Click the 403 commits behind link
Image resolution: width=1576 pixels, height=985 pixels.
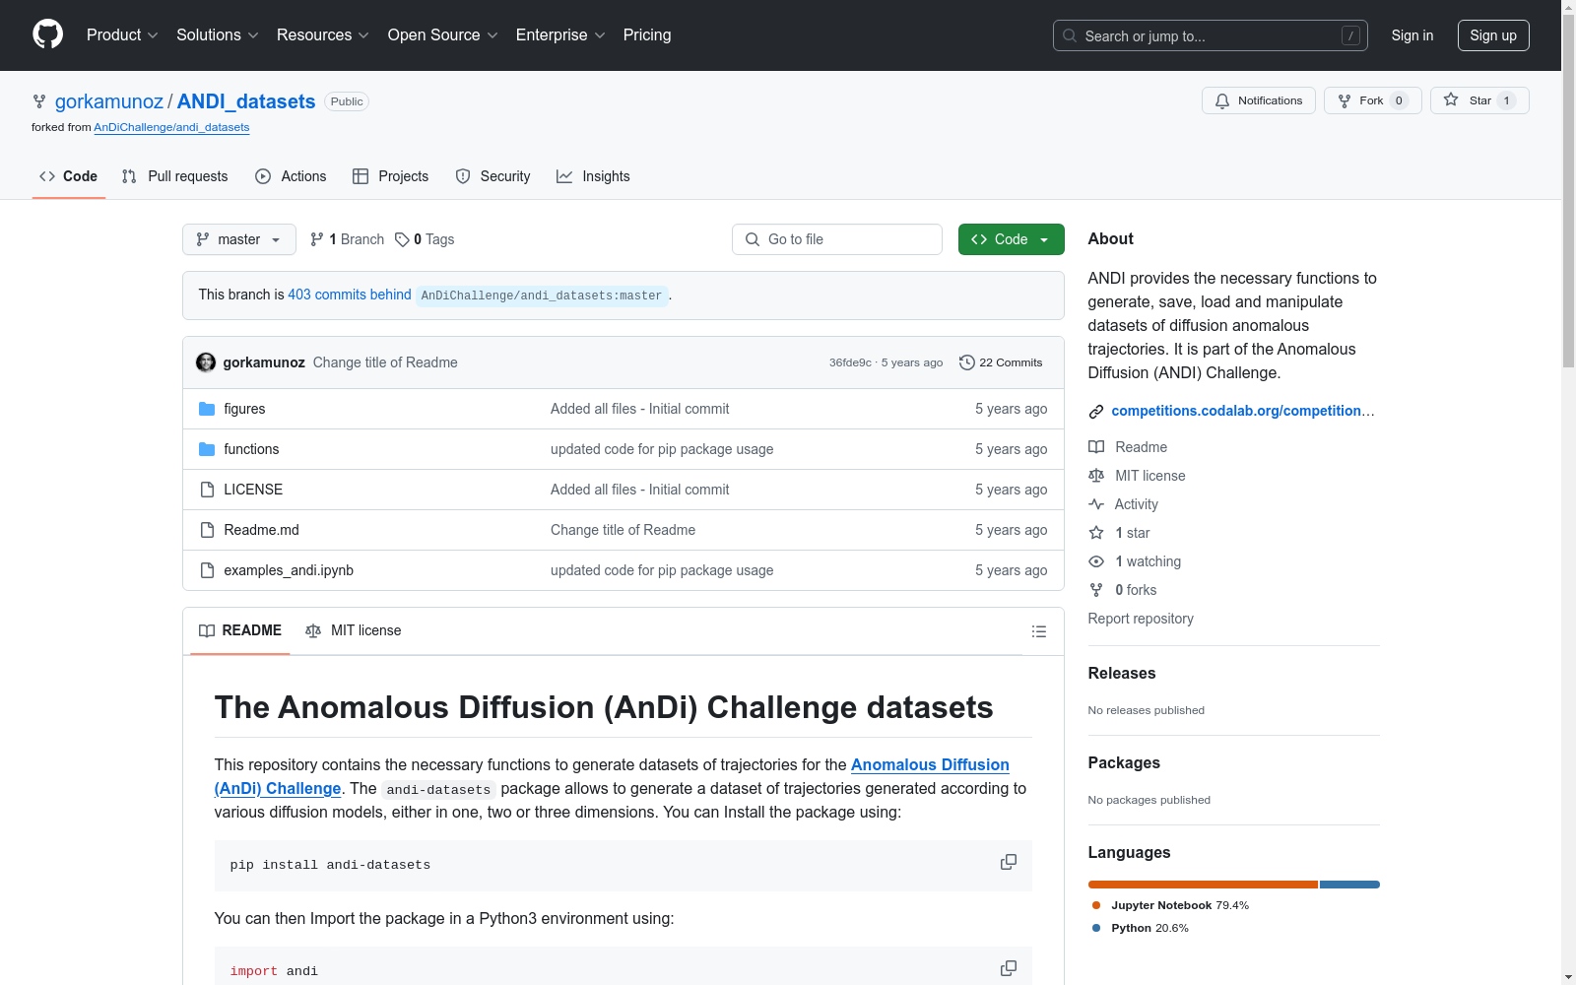tap(350, 295)
